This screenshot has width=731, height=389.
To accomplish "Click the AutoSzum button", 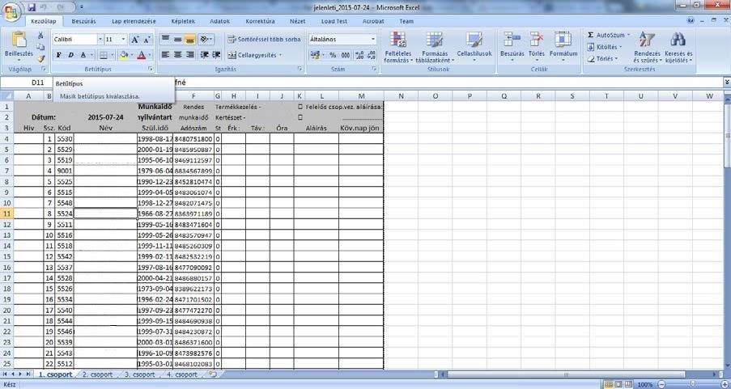I will [x=607, y=36].
